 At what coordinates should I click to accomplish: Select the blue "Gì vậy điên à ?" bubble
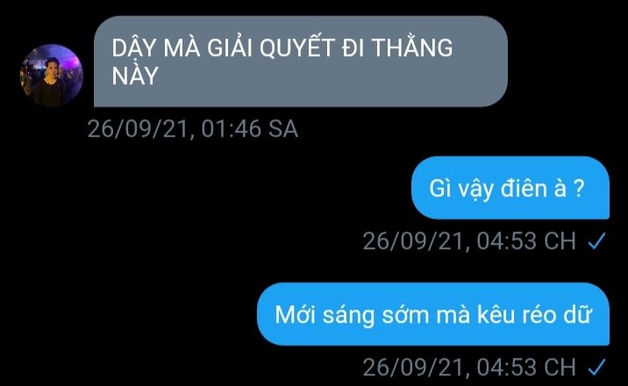[510, 188]
